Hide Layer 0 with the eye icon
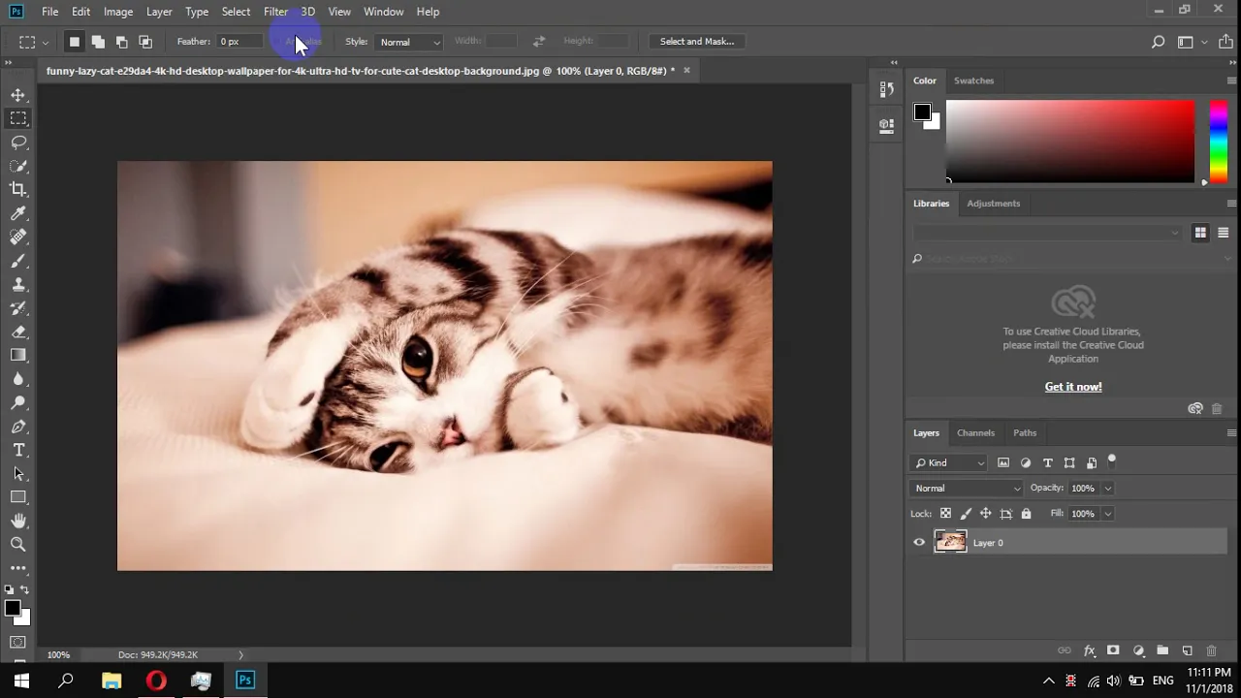1241x698 pixels. [x=919, y=543]
